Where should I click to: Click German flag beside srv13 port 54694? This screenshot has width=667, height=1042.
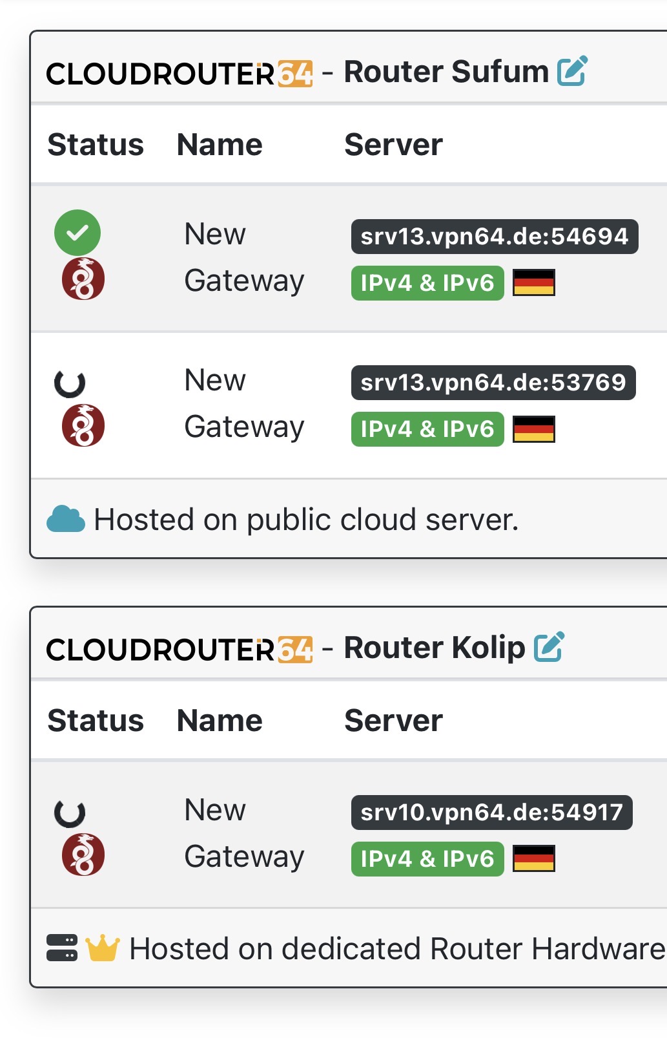pyautogui.click(x=533, y=282)
